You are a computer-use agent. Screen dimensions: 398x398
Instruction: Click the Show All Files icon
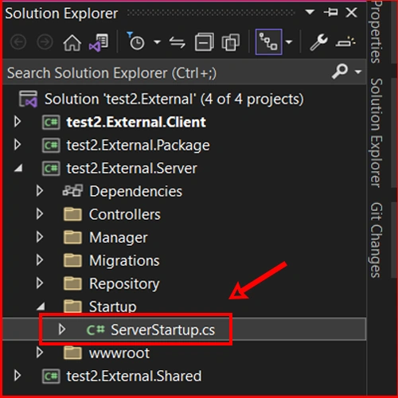(x=231, y=42)
